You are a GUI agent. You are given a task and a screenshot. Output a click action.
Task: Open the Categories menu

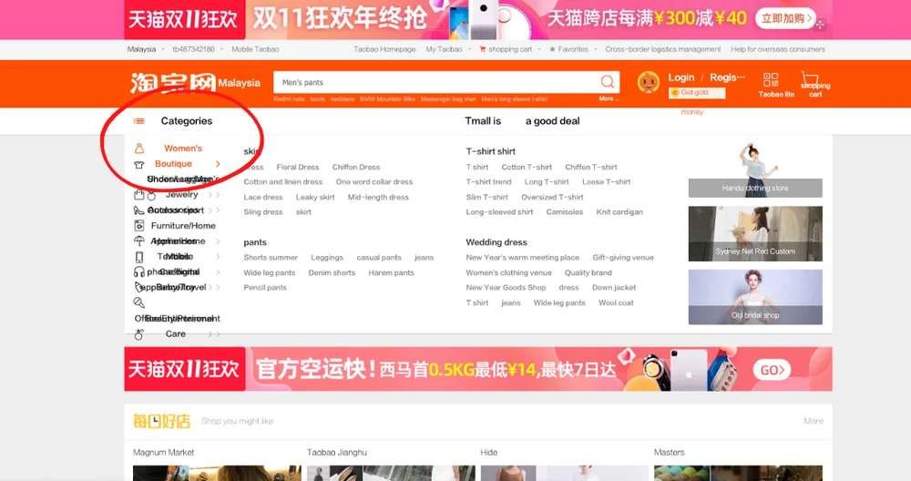pos(187,121)
